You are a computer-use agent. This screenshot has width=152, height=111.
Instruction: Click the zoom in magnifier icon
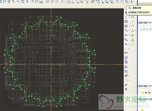[x=13, y=1]
